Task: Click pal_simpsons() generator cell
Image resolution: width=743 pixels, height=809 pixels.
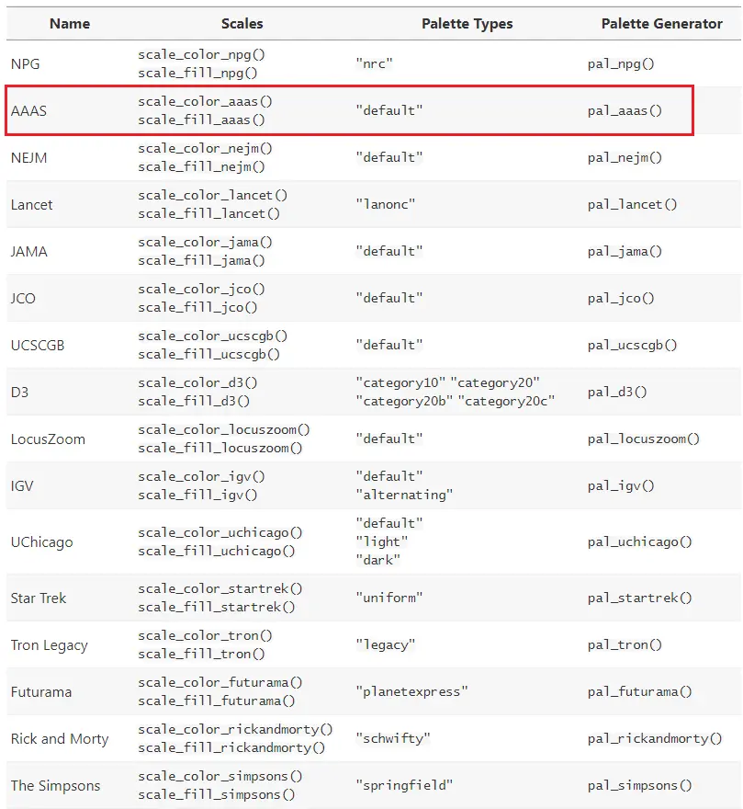Action: [x=639, y=786]
